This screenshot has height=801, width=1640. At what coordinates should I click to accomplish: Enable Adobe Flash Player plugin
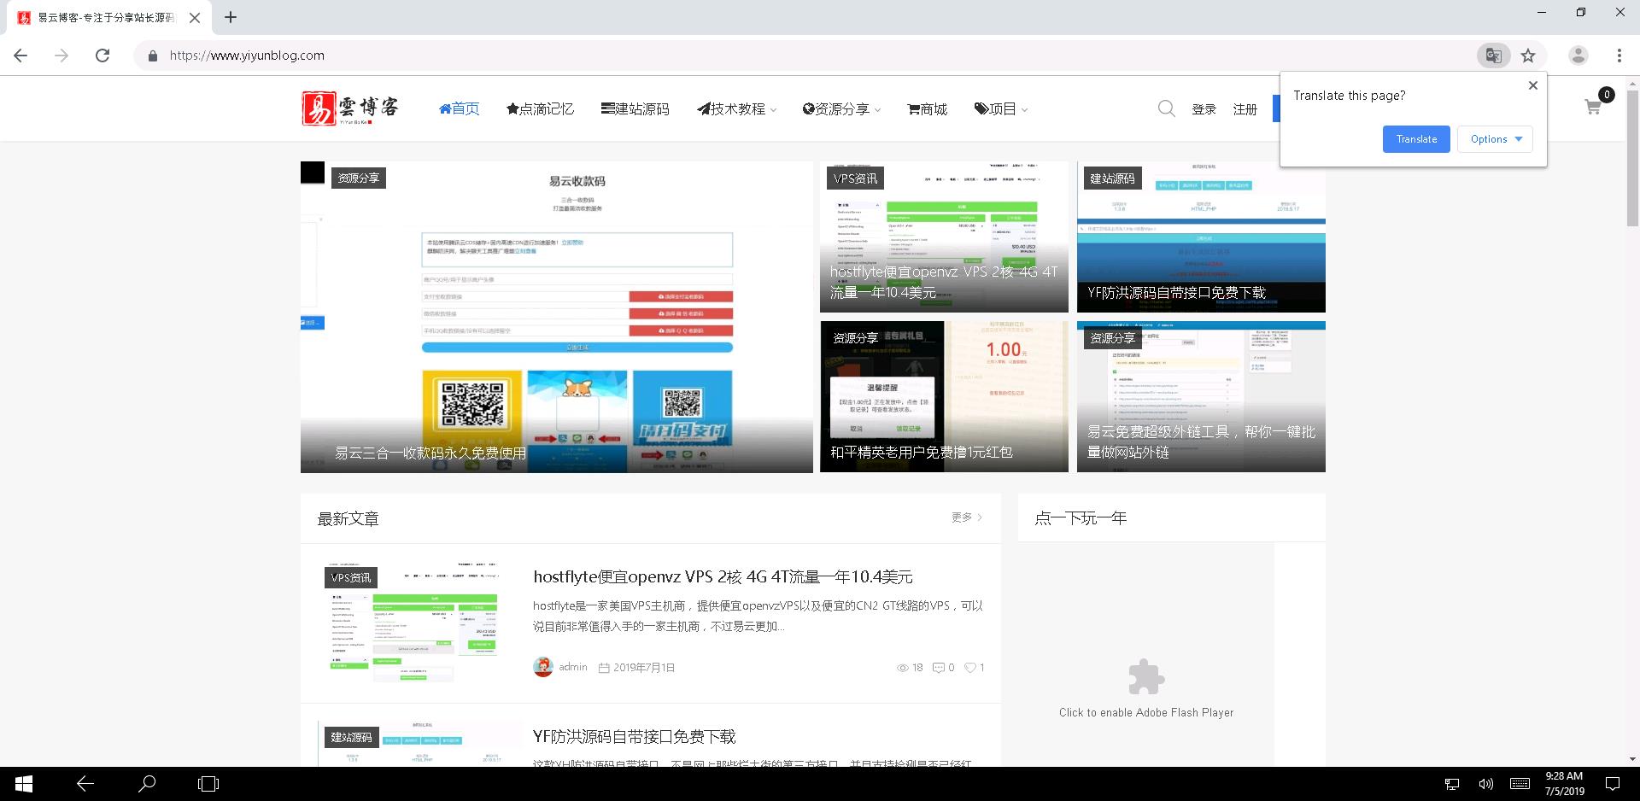coord(1146,688)
